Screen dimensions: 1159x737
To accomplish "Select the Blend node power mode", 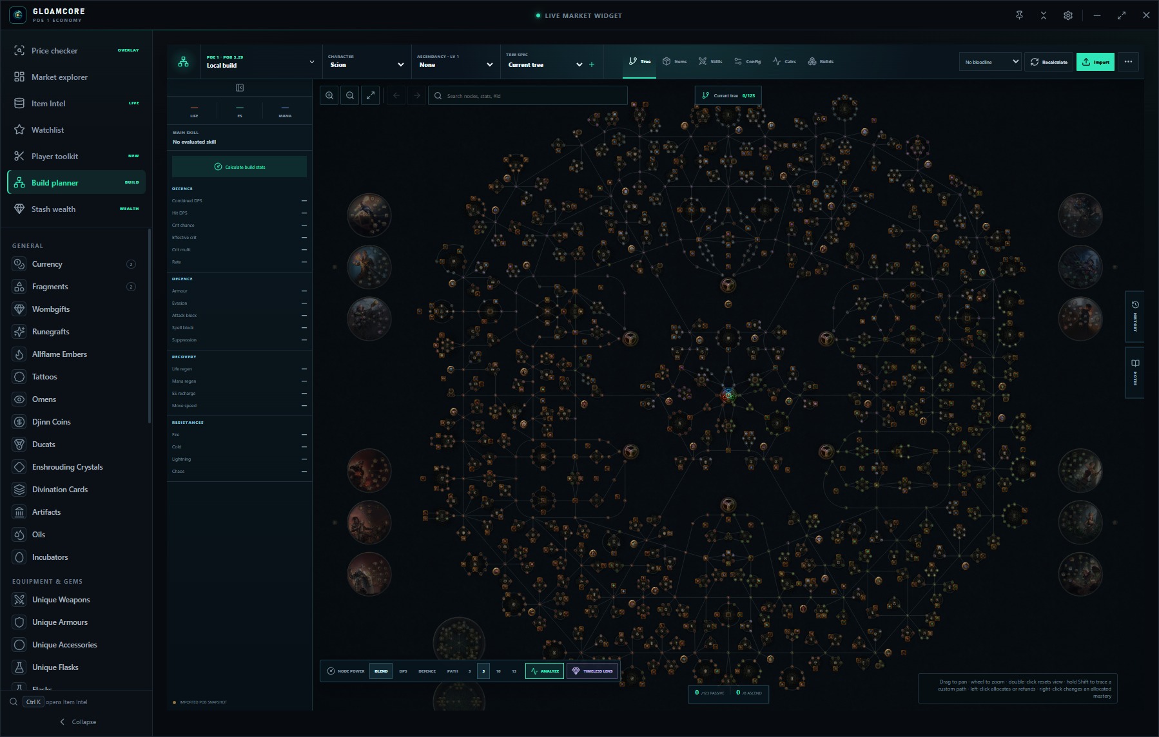I will [381, 671].
